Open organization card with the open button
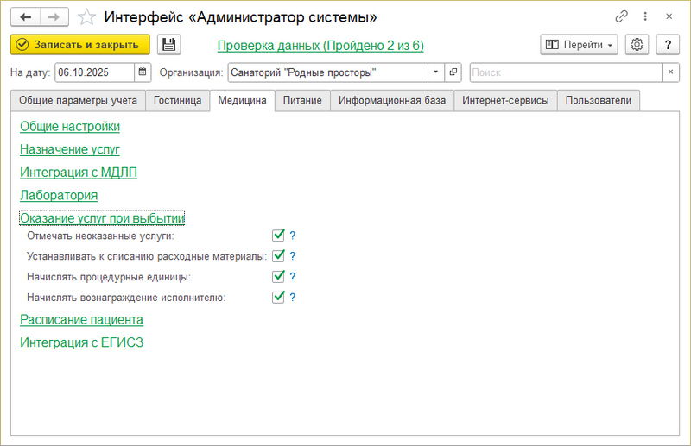 pyautogui.click(x=454, y=72)
